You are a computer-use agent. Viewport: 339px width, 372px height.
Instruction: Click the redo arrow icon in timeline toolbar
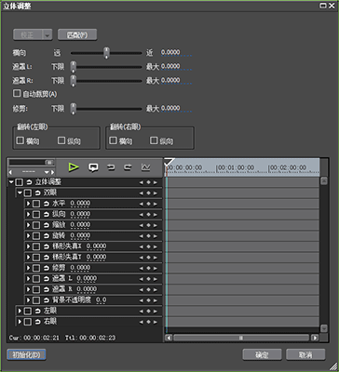[128, 167]
